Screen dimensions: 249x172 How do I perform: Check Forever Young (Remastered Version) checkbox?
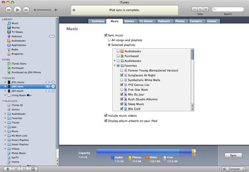point(122,70)
